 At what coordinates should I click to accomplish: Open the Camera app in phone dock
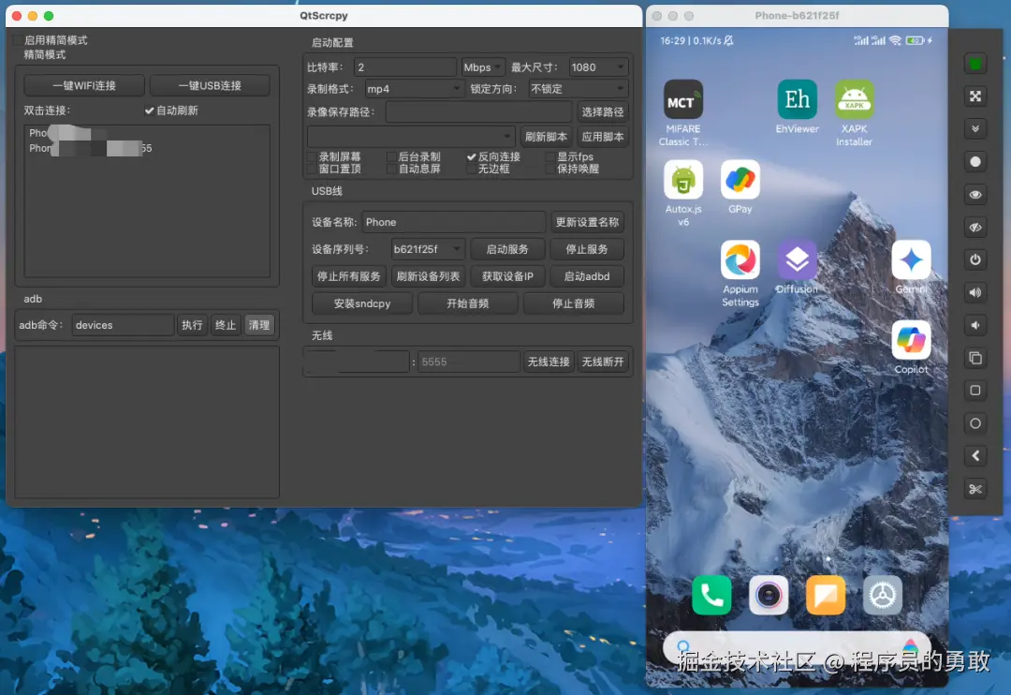769,595
